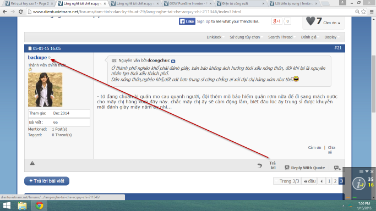Go to page 2
The height and width of the screenshot is (211, 376).
(335, 181)
